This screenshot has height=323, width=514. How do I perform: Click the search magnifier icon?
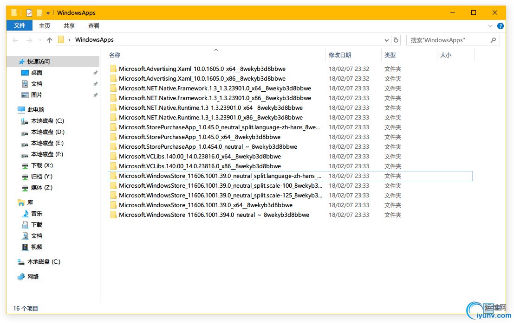[494, 40]
